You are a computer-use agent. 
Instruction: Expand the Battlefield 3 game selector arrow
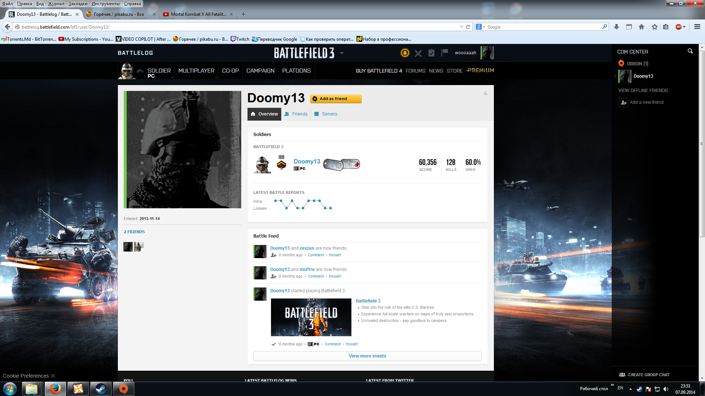tap(342, 53)
